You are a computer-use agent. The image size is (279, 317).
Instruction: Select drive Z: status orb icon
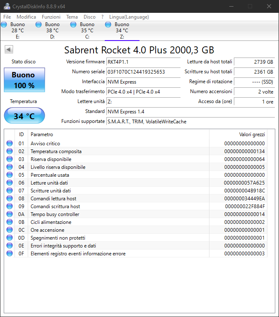[x=108, y=25]
